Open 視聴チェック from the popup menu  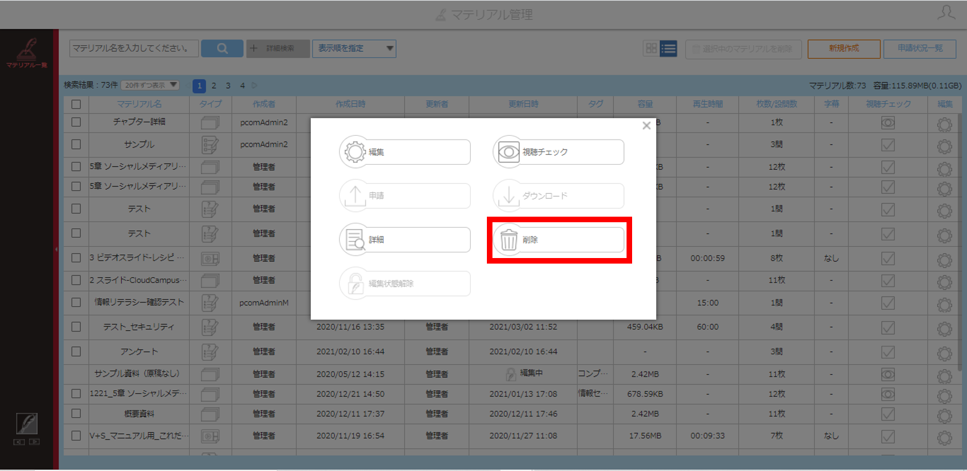pos(559,152)
